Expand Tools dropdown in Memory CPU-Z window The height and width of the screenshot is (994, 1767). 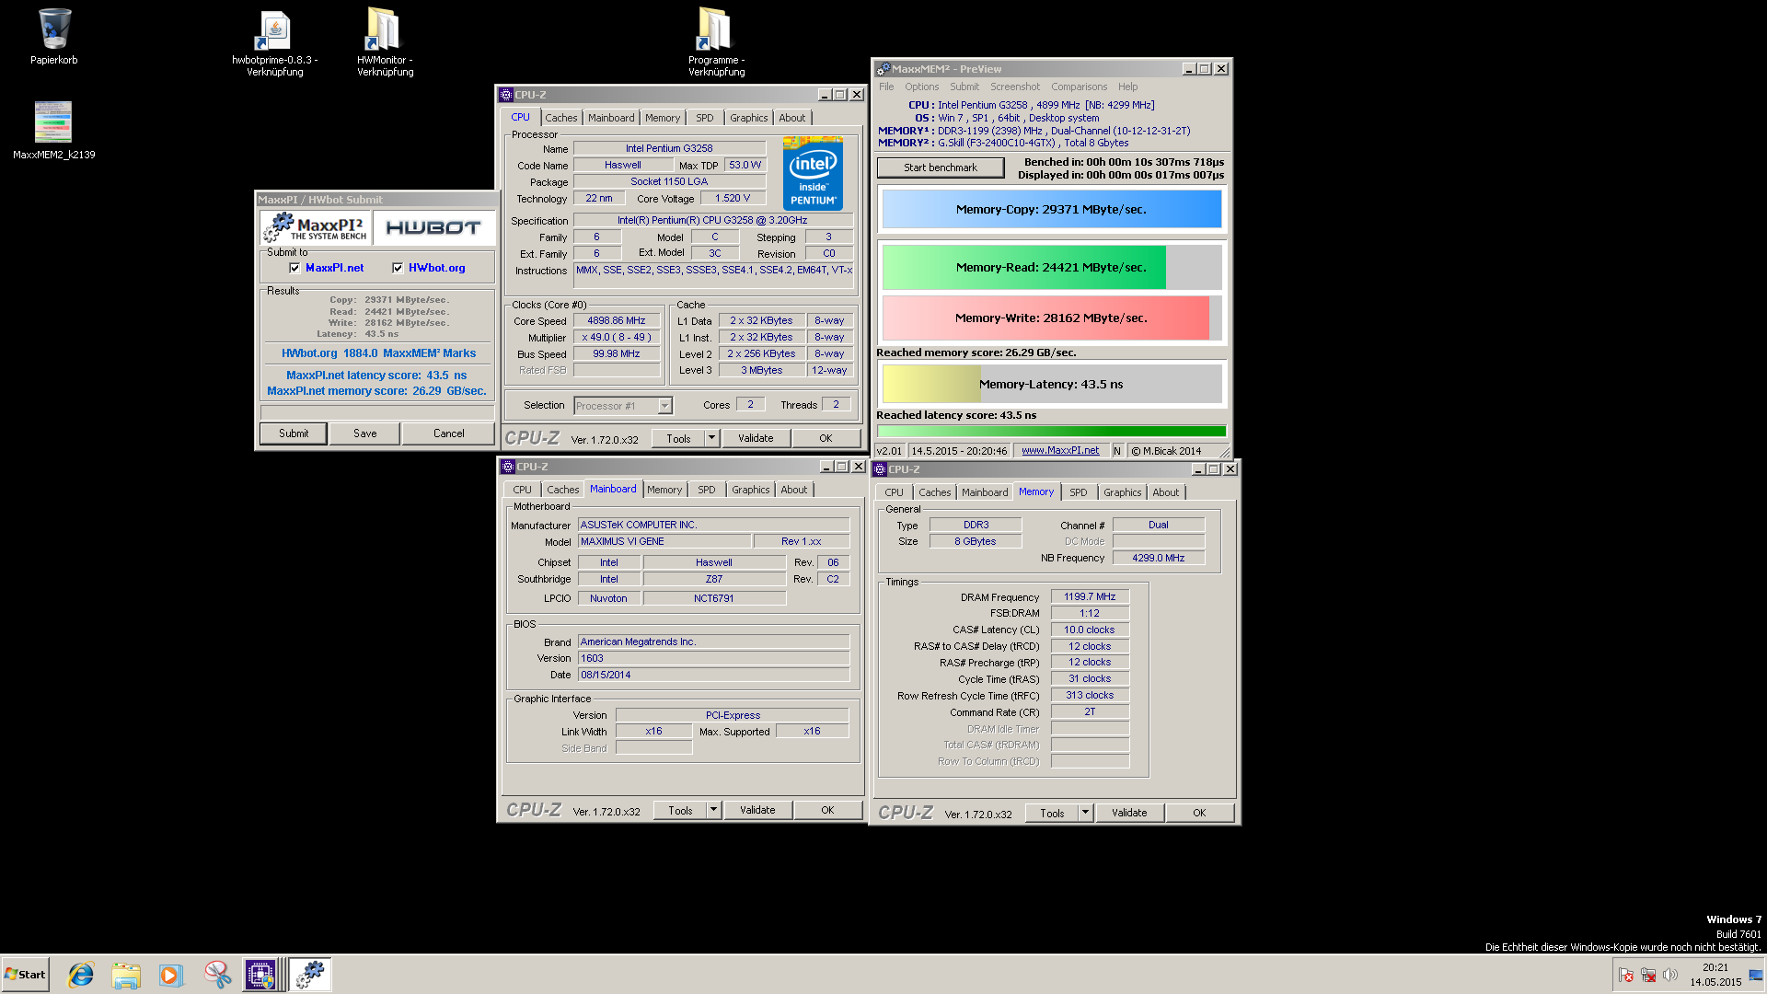point(1085,814)
